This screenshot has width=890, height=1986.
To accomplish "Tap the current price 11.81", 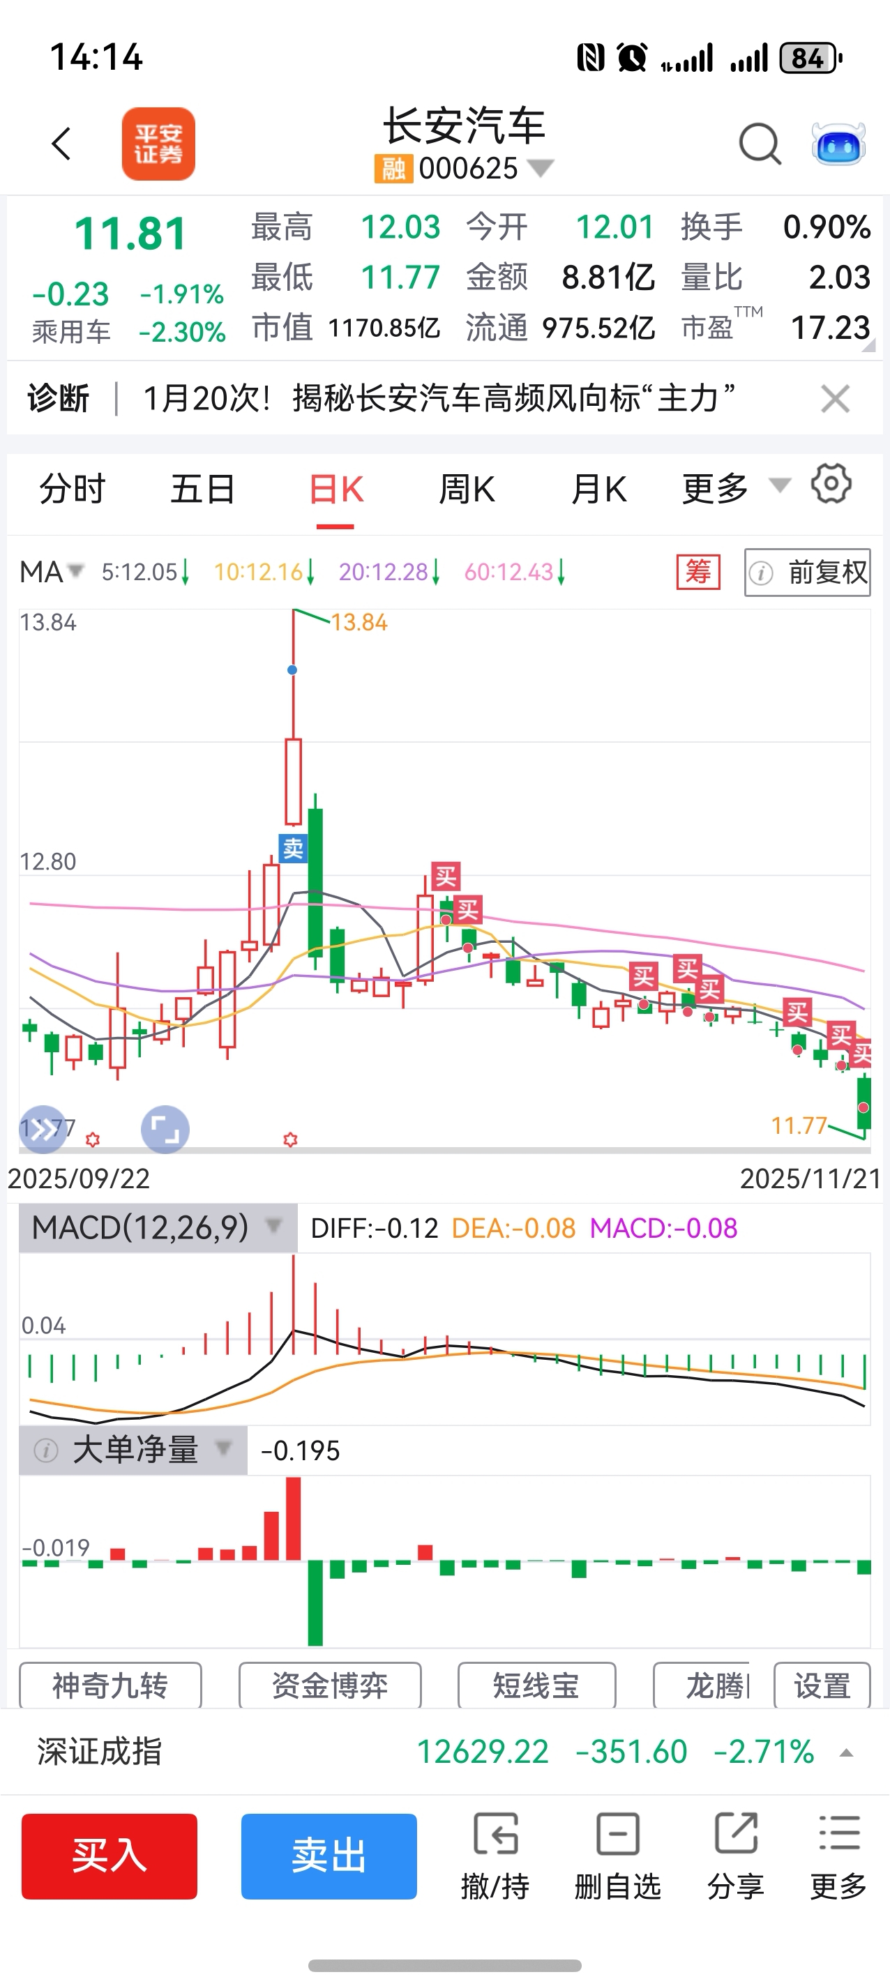I will click(130, 234).
